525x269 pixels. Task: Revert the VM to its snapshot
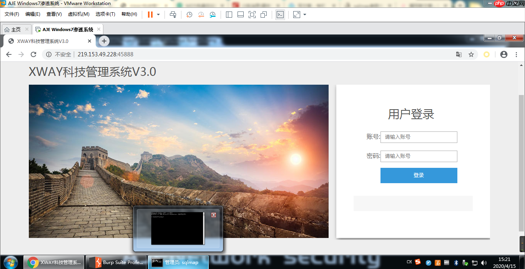[201, 15]
